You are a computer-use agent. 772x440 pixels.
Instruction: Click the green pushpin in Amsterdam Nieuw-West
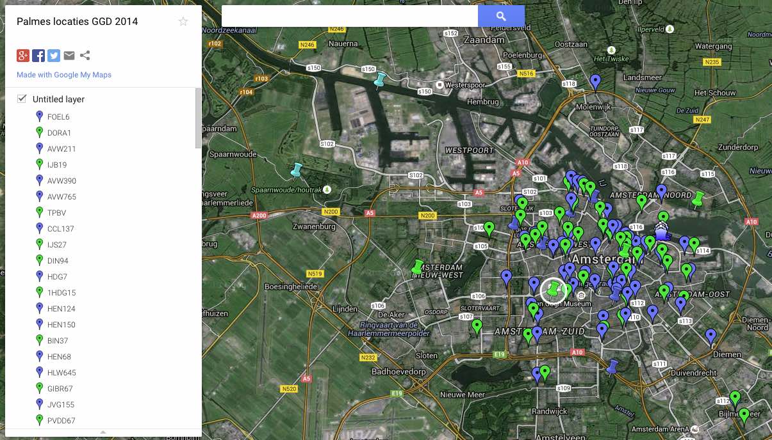418,267
